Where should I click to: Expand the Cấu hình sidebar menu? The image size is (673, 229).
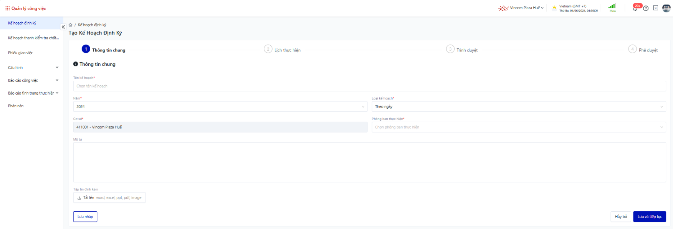coord(33,68)
